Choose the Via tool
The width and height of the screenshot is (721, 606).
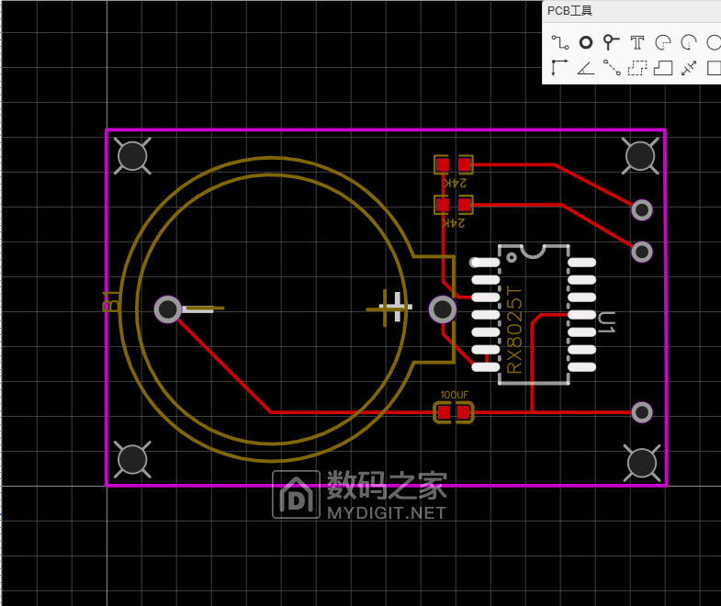click(611, 42)
